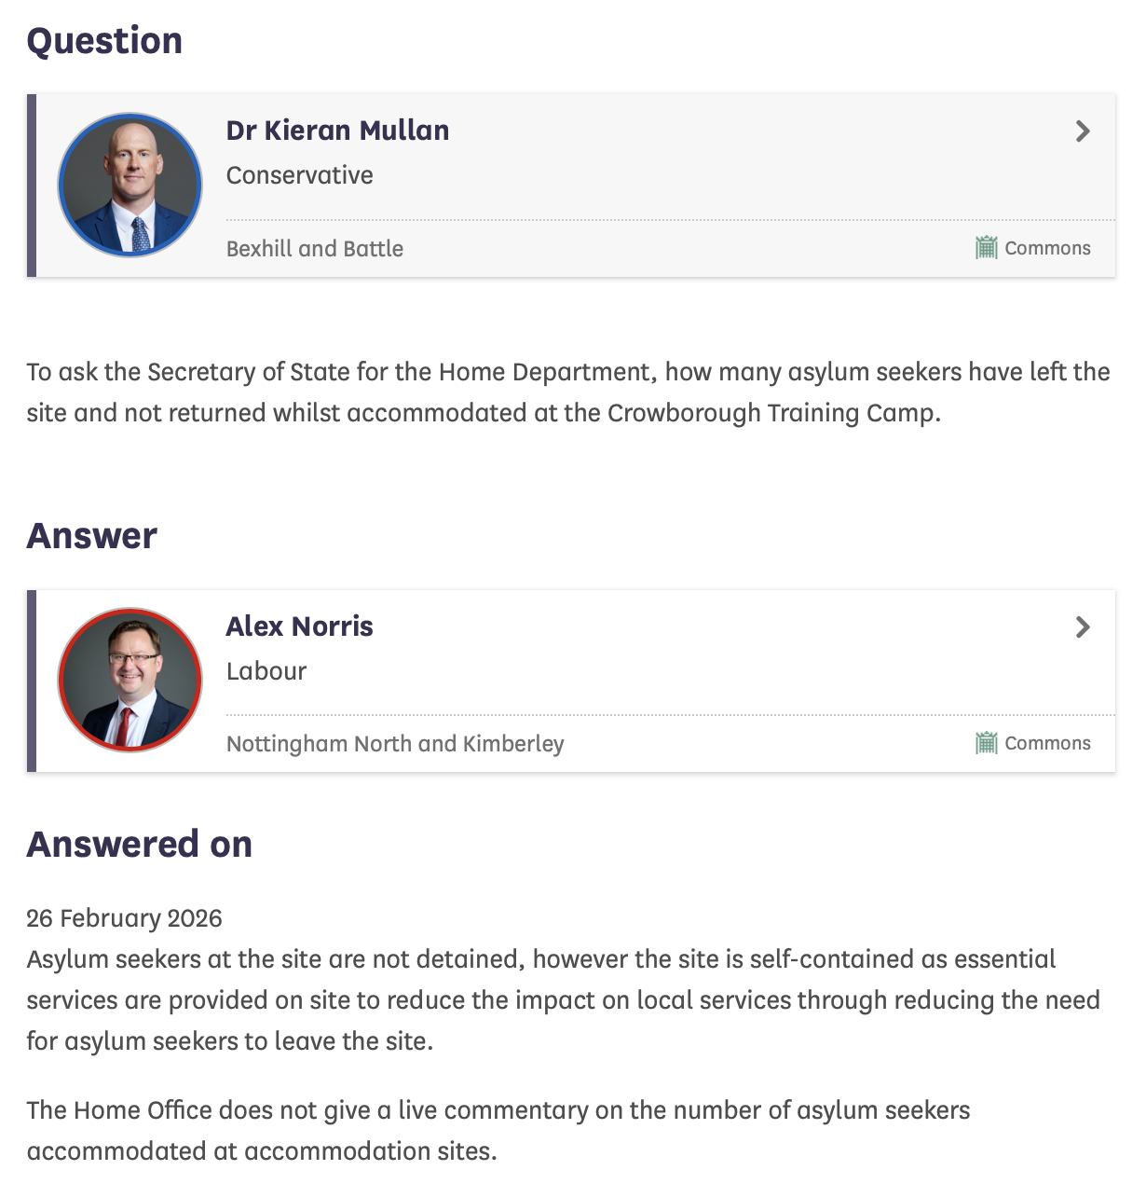Open Dr Kieran Mullan card chevron arrow

click(x=1082, y=131)
